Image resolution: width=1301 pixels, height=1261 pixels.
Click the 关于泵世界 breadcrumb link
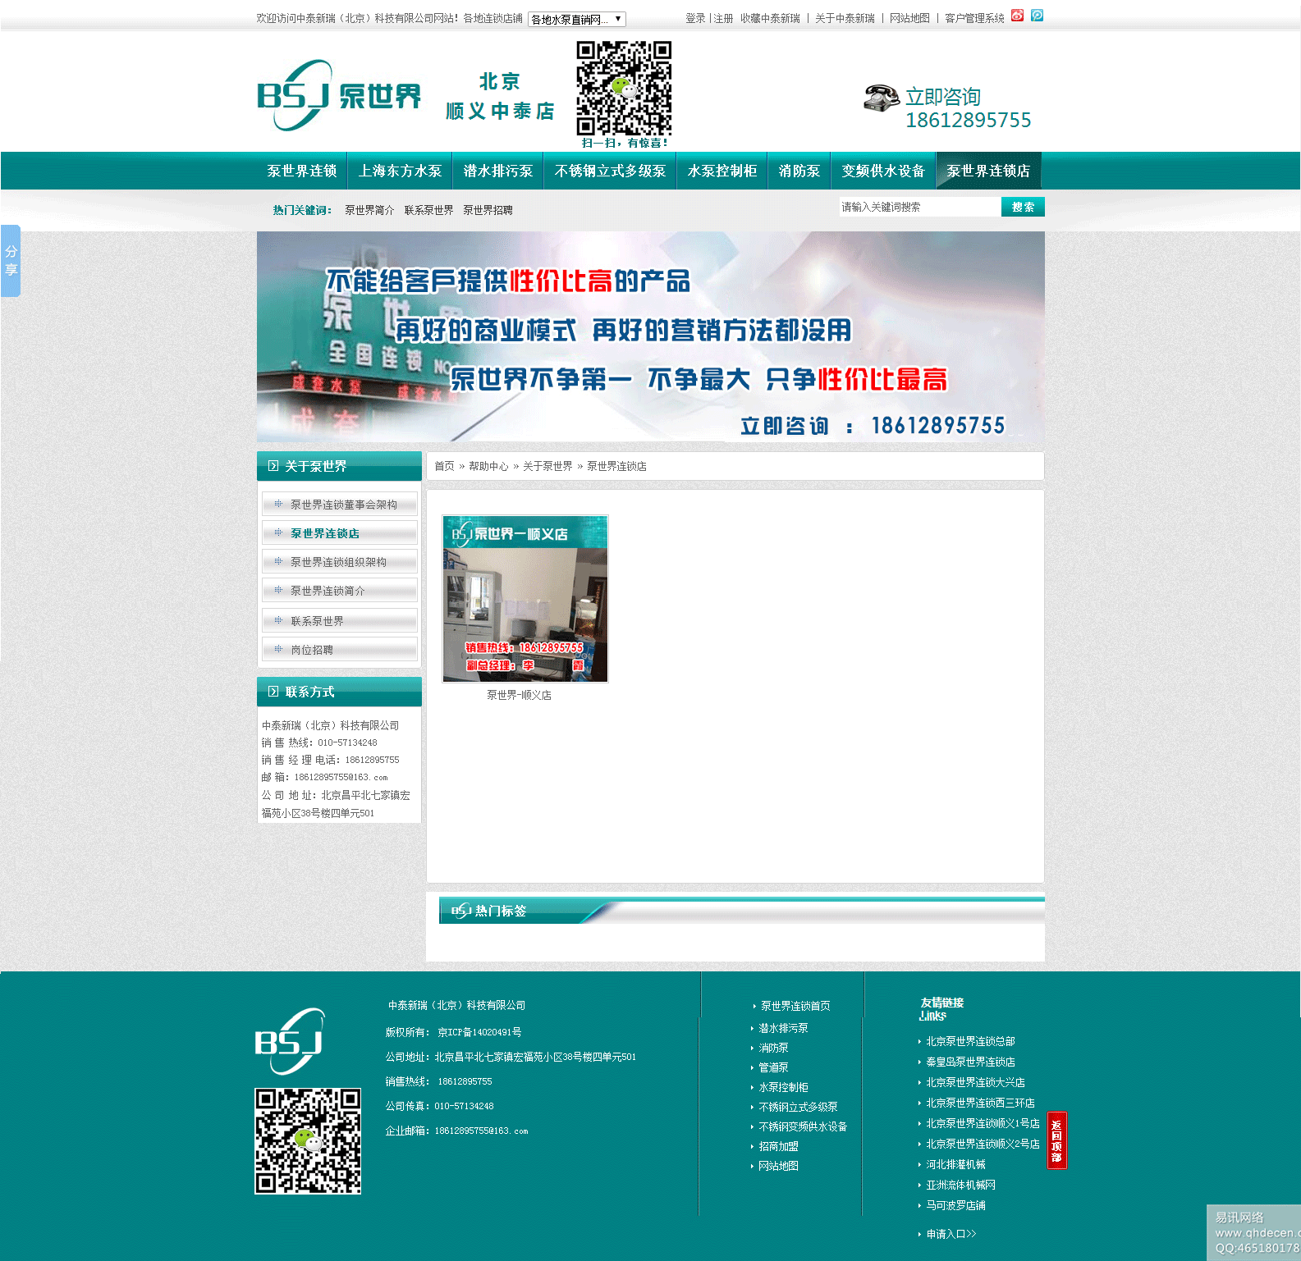click(547, 466)
